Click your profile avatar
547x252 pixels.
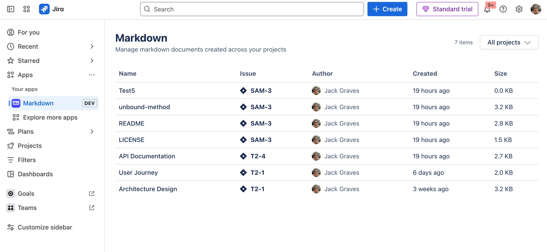click(x=536, y=9)
